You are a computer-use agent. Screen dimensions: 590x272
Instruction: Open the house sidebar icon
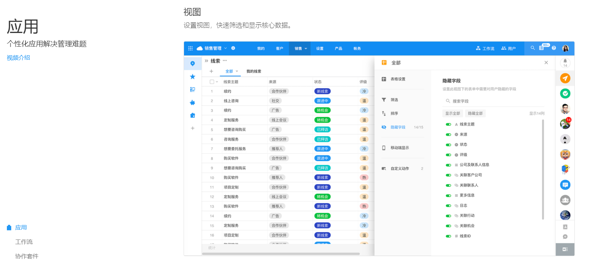(193, 115)
